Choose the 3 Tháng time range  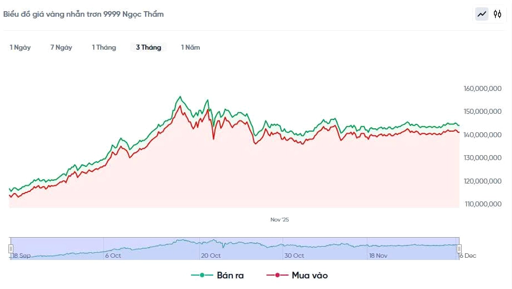point(149,47)
